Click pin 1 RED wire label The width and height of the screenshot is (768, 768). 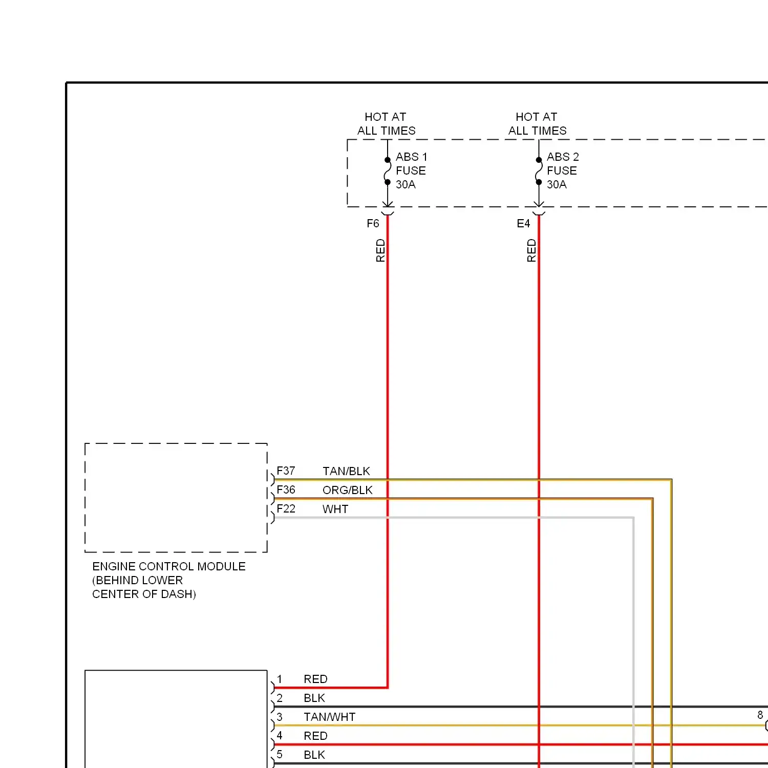click(x=315, y=679)
